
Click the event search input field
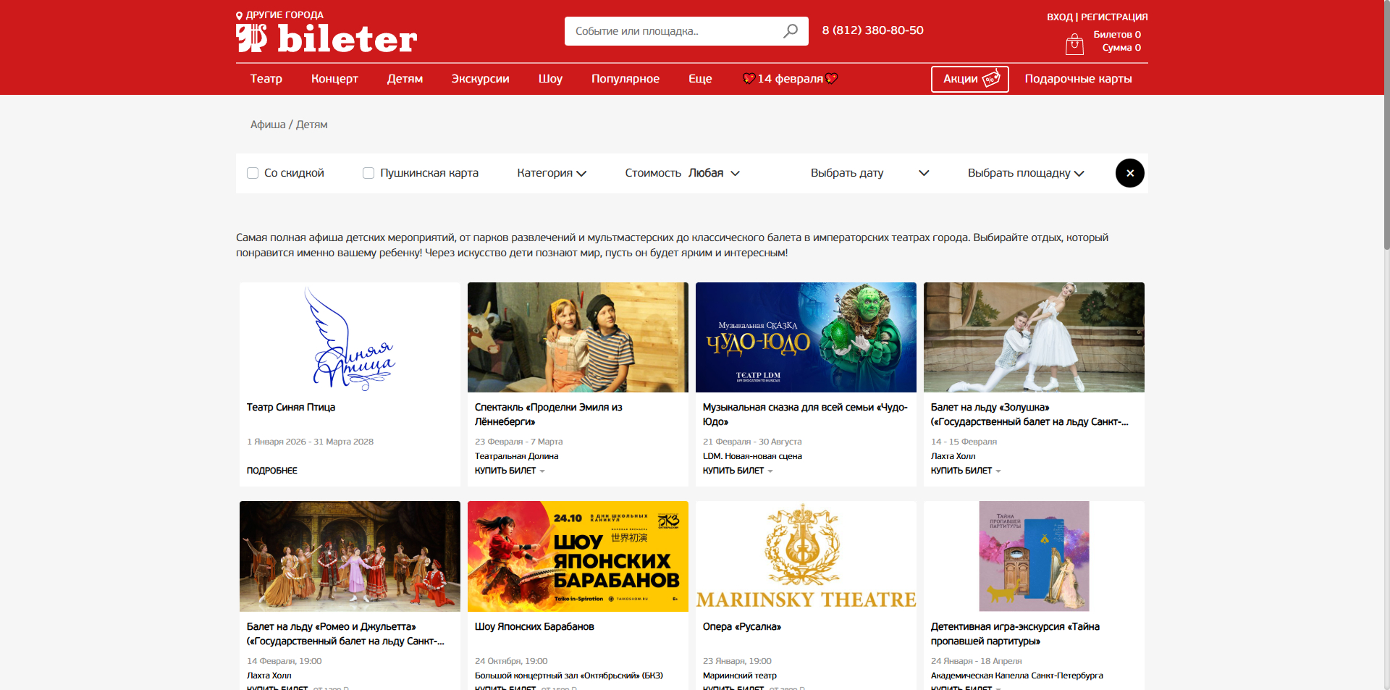point(673,31)
